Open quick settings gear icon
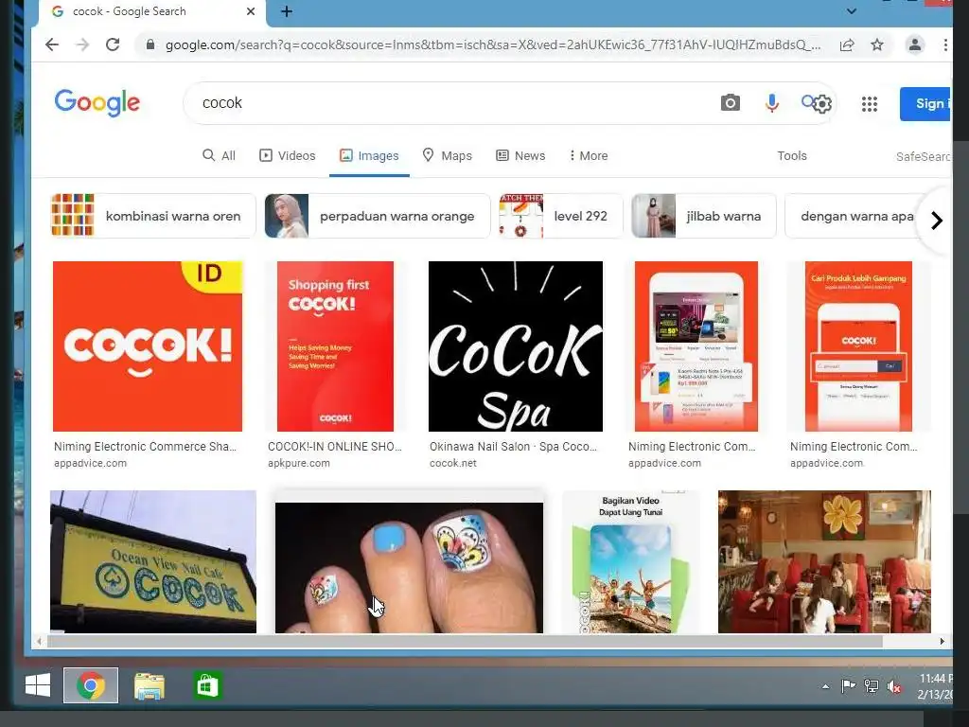The height and width of the screenshot is (727, 969). 822,104
